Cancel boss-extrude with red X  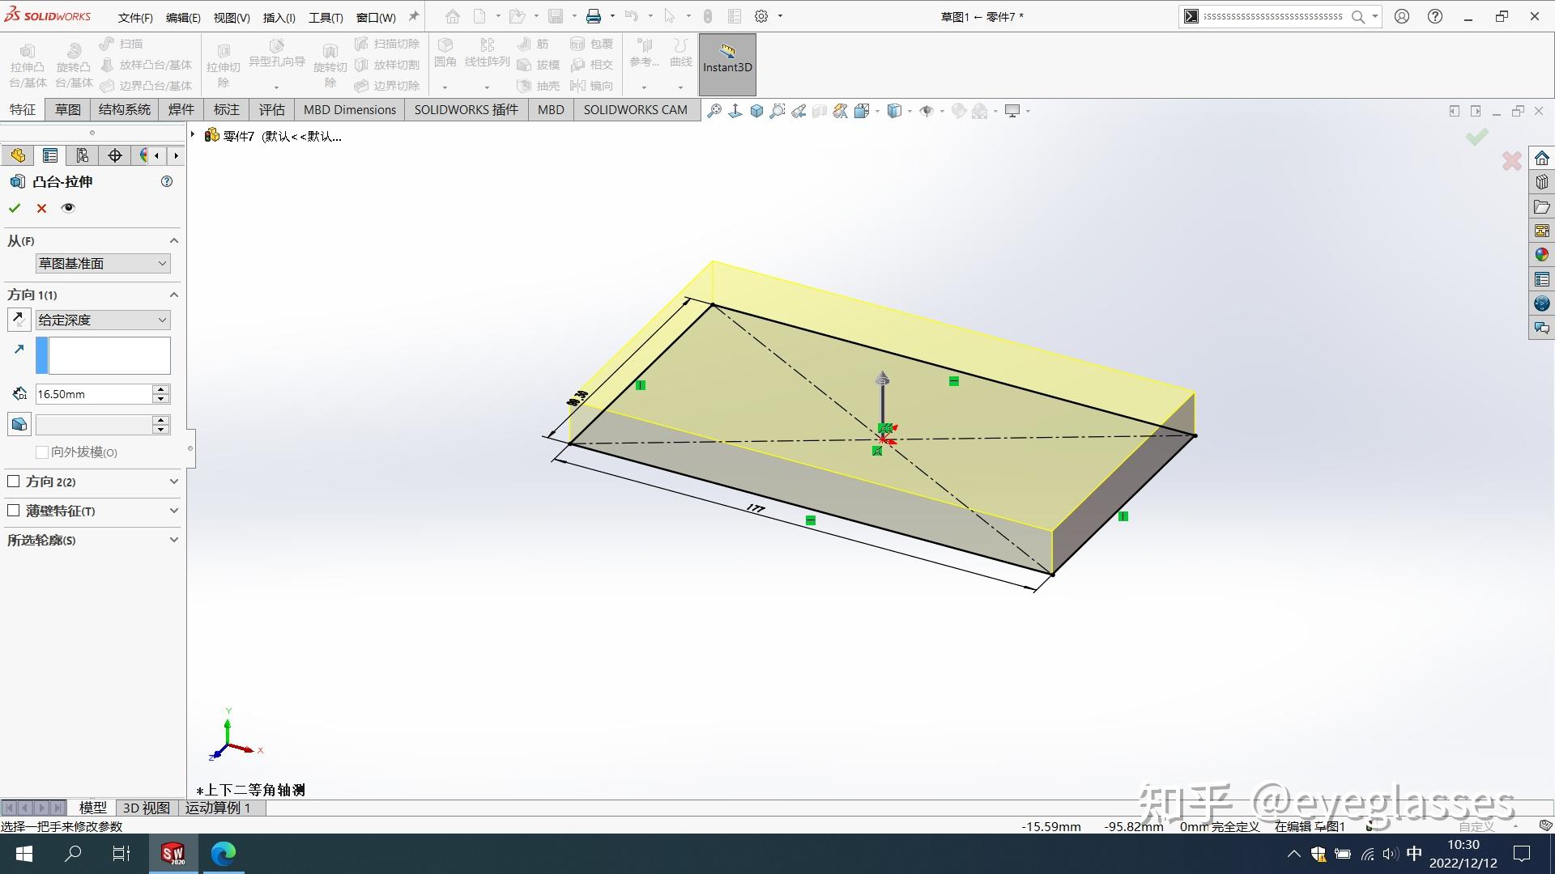(41, 208)
